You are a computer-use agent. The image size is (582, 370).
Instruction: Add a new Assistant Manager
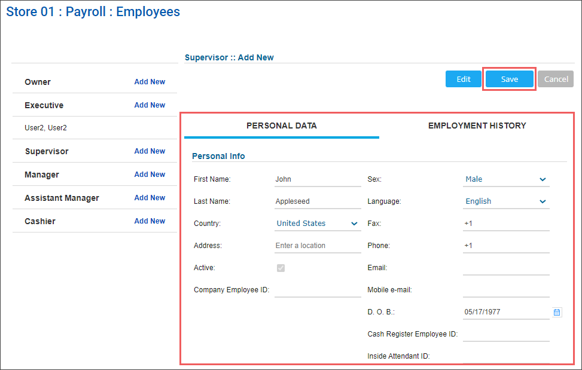tap(150, 198)
